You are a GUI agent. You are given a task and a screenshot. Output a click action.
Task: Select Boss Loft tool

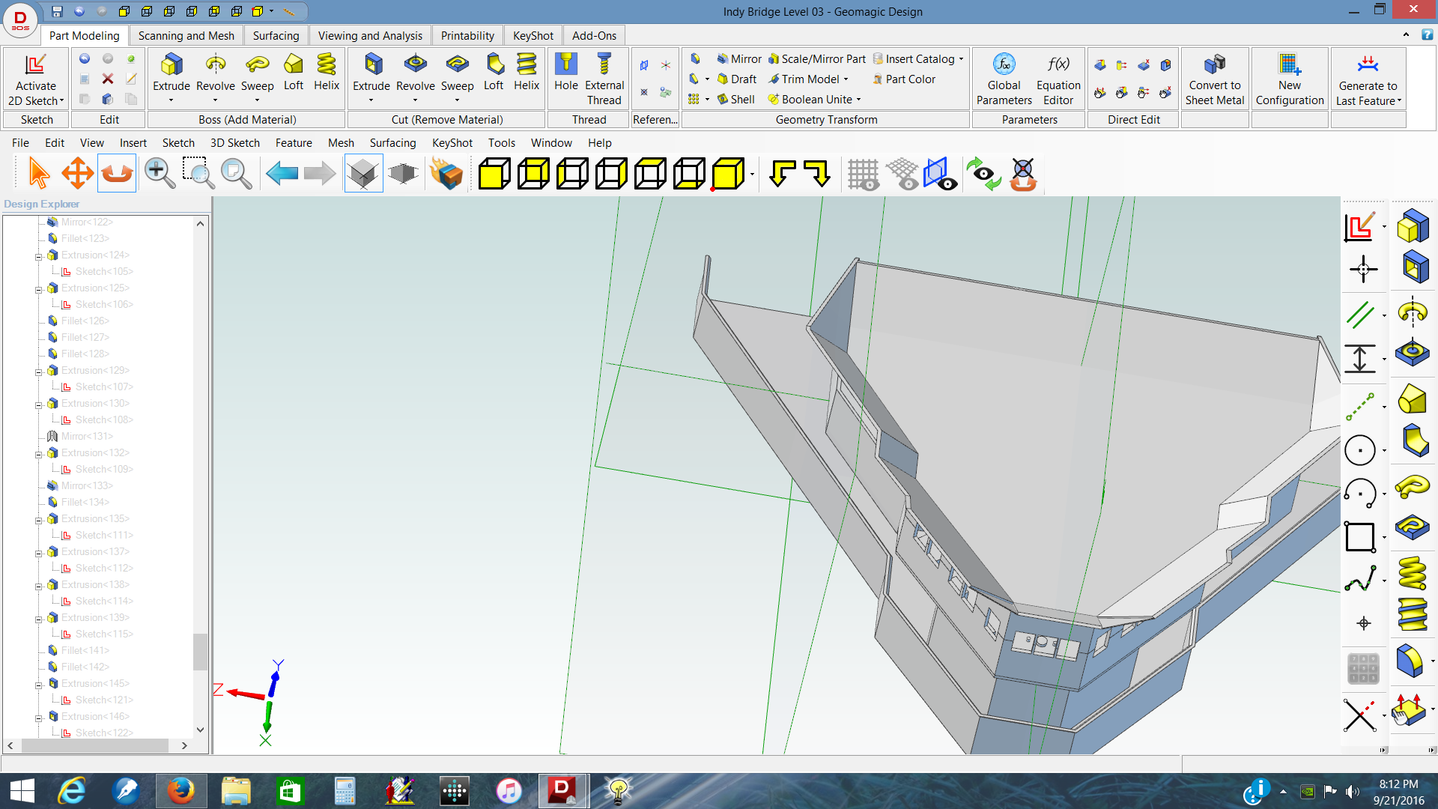pos(294,73)
